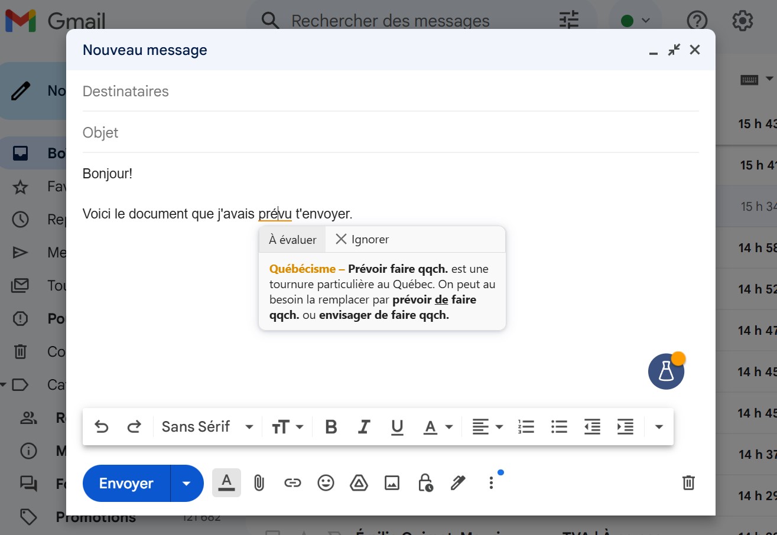
Task: Open the active status dropdown
Action: [x=636, y=21]
